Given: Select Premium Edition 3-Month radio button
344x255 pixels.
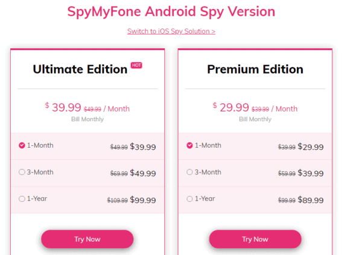Looking at the screenshot, I should pyautogui.click(x=190, y=172).
